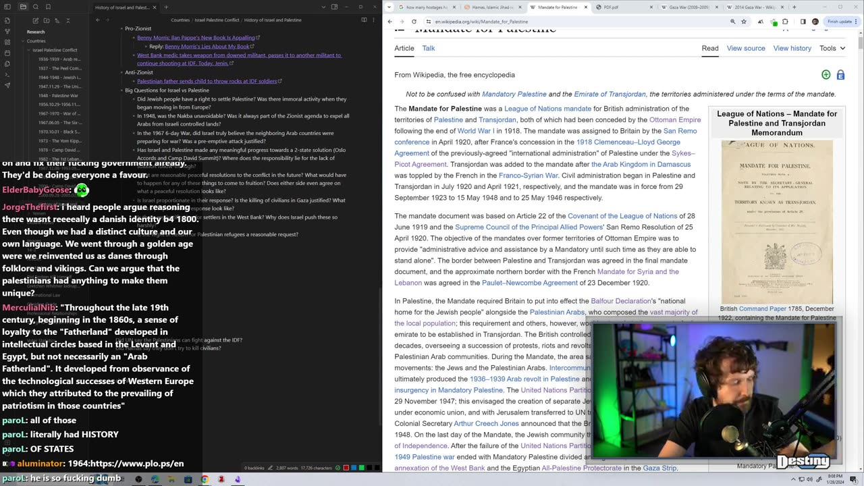The image size is (864, 486).
Task: Click the Chrome address bar URL
Action: (481, 22)
